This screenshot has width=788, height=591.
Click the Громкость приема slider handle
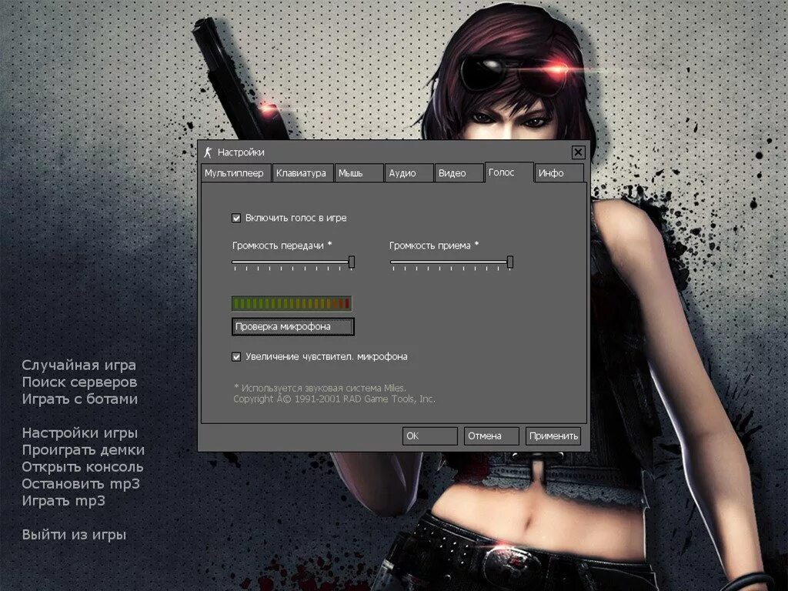click(510, 262)
